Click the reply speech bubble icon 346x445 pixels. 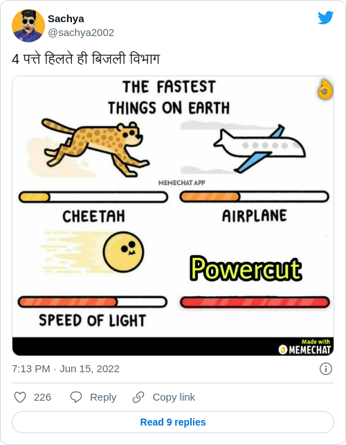76,397
